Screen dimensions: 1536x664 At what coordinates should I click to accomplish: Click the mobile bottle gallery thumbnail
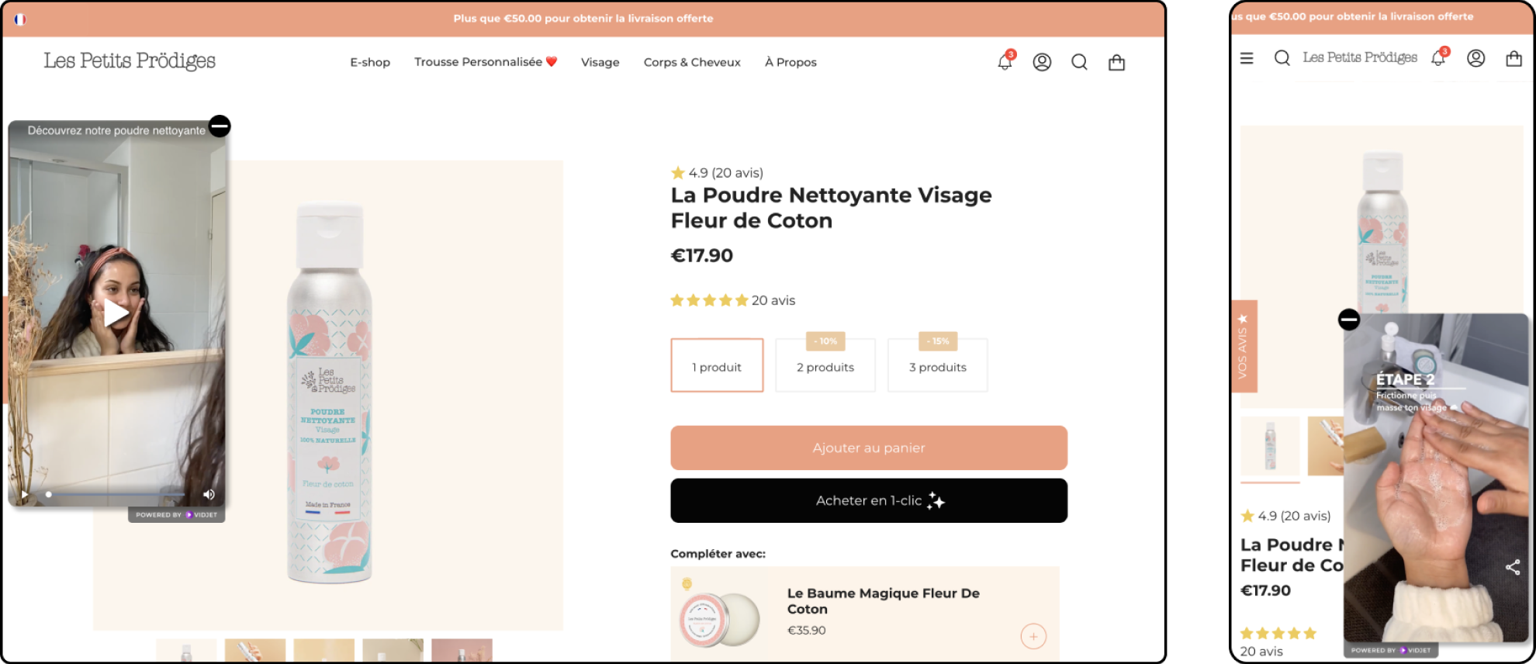pyautogui.click(x=1270, y=446)
